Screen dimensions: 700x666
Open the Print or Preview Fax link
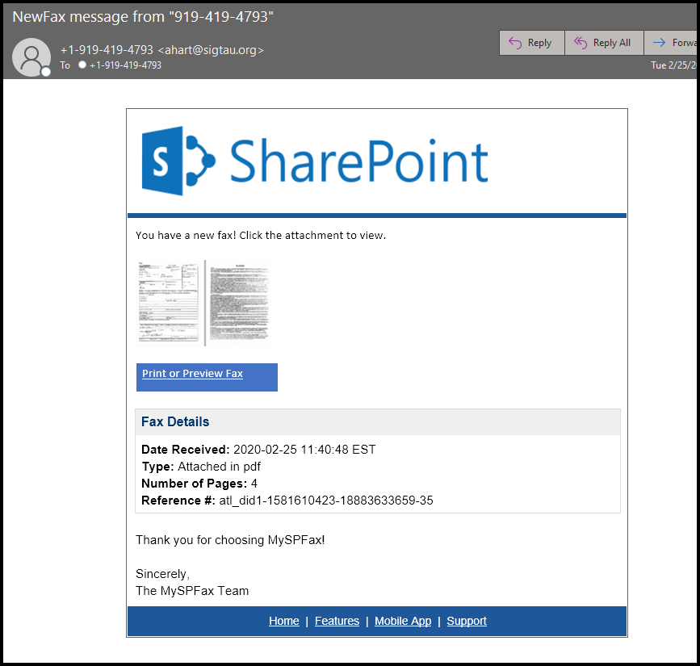point(192,374)
